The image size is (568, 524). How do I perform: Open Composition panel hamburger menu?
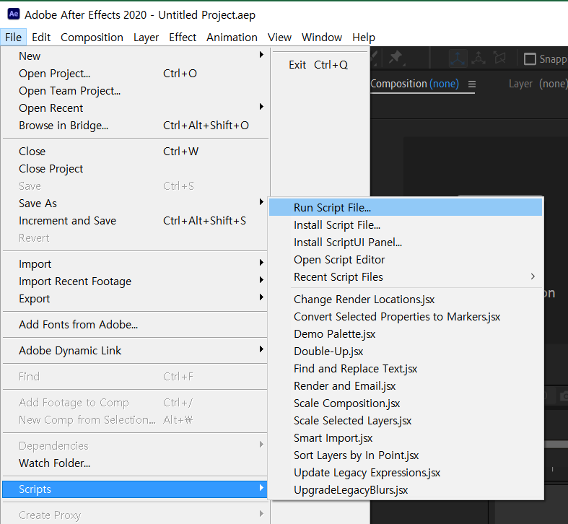pos(471,84)
